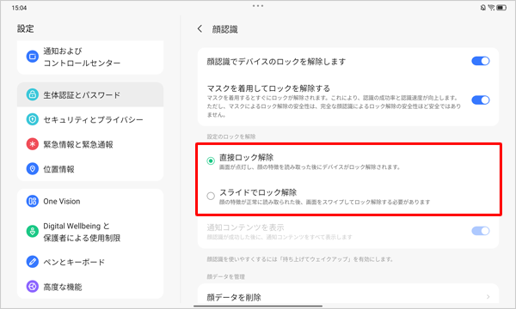Tap the battery status icon
The image size is (516, 309).
point(501,8)
